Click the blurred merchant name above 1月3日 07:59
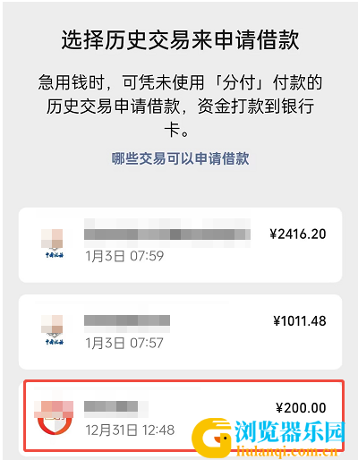The image size is (358, 460). pos(167,234)
